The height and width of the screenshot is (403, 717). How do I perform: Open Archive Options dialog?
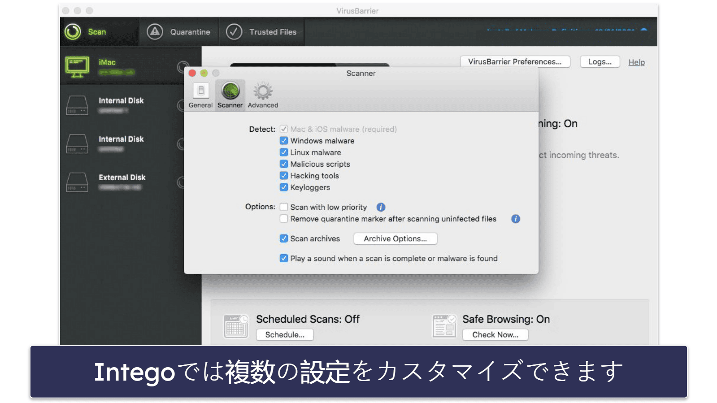click(x=395, y=239)
